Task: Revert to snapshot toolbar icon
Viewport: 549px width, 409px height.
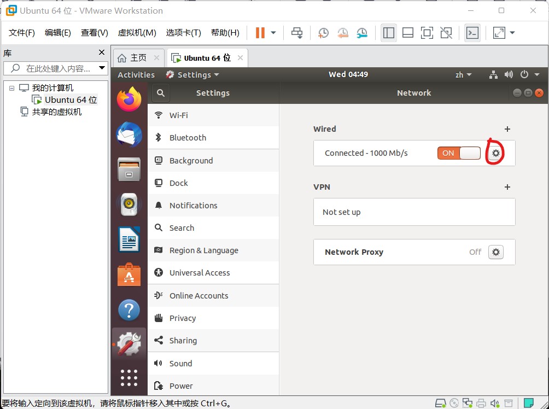Action: pos(343,33)
